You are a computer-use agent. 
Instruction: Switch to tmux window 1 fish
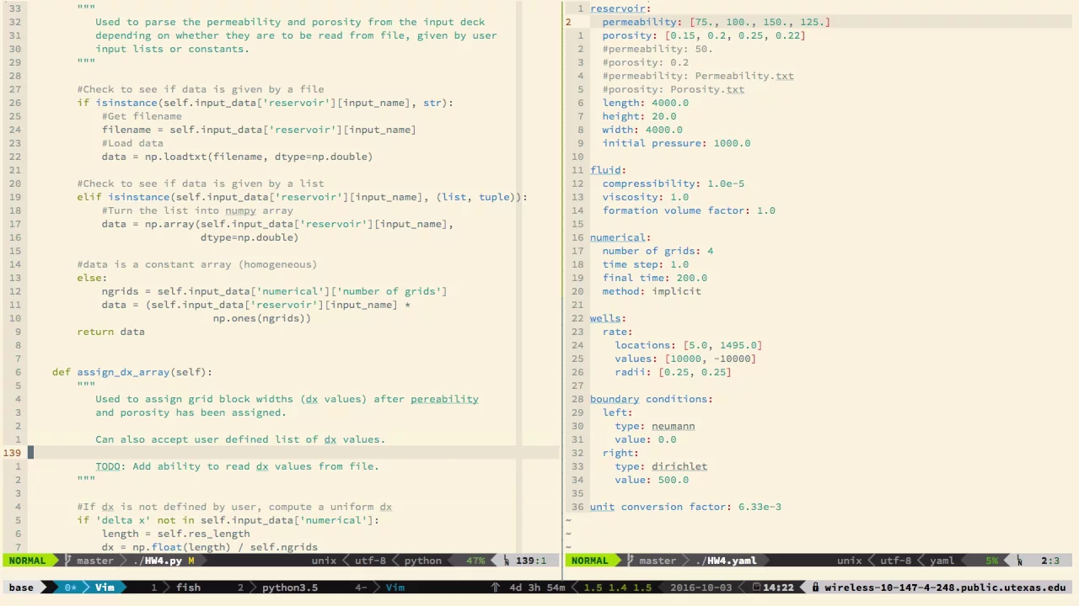[x=176, y=587]
